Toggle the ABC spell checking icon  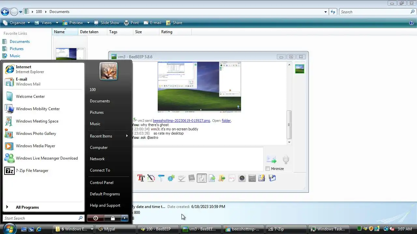[x=181, y=178]
